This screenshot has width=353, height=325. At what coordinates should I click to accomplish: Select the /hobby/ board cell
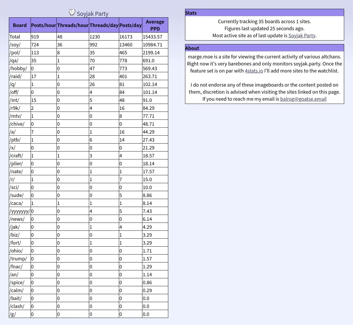click(x=20, y=68)
